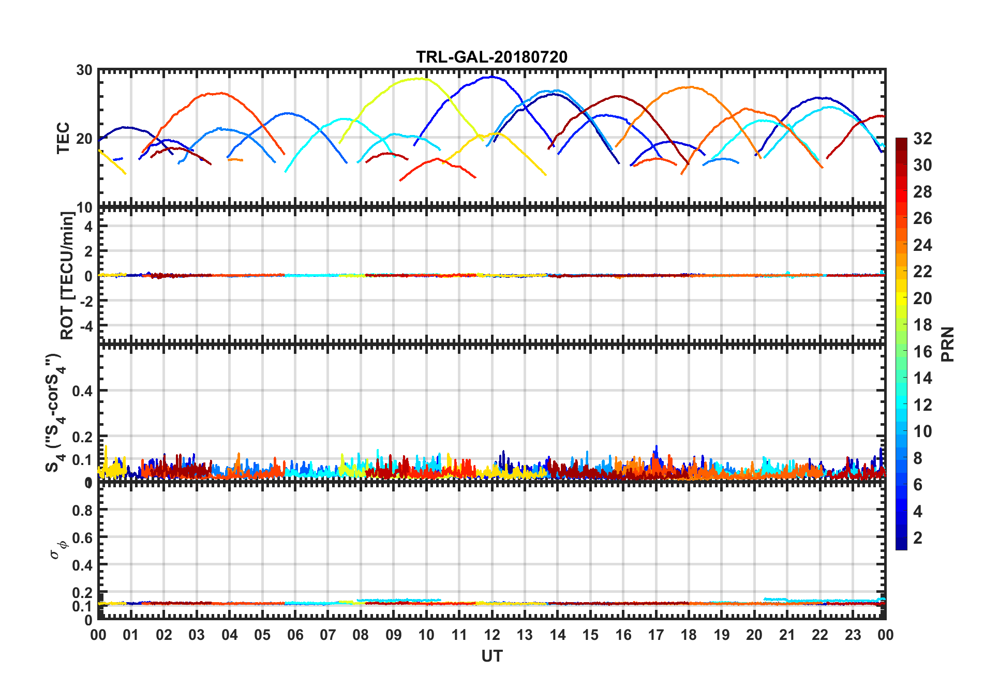This screenshot has width=984, height=688.
Task: Select the 21 hour tick on UT axis
Action: [x=787, y=635]
